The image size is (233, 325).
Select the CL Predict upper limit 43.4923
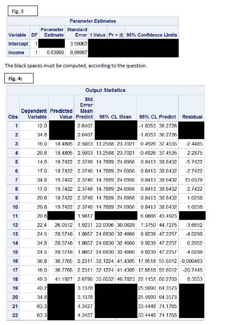tap(168, 216)
